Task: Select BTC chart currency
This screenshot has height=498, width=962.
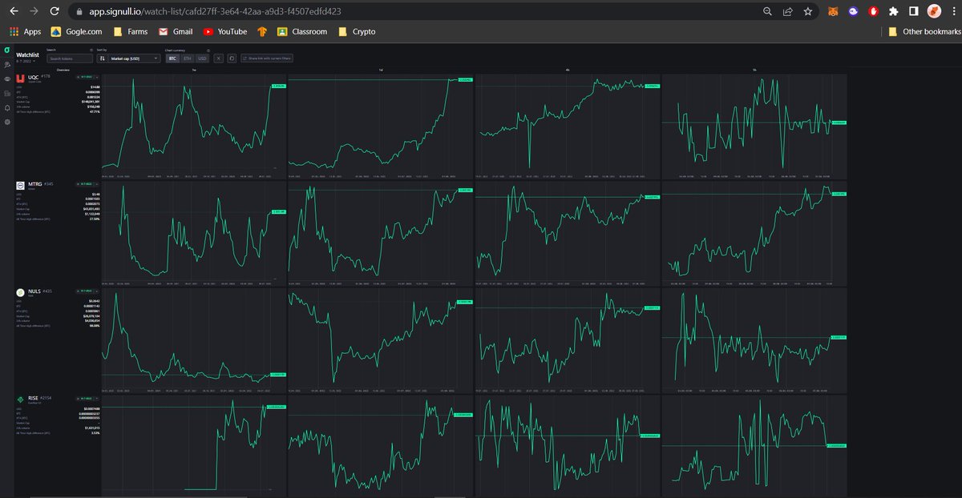Action: [172, 58]
